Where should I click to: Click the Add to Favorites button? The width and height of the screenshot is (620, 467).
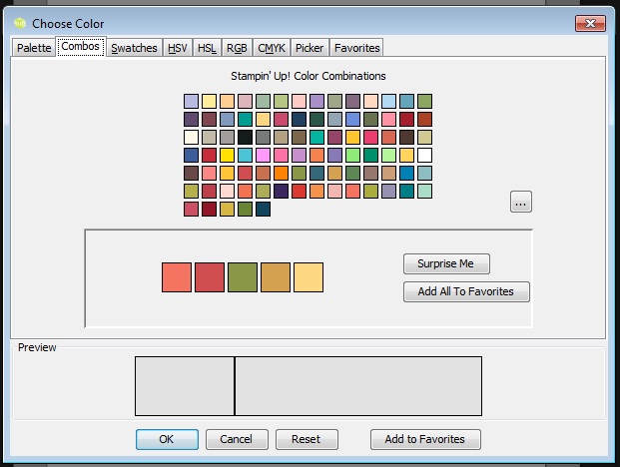pyautogui.click(x=425, y=439)
